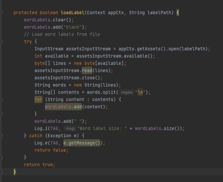Click the comment 'Load word labels from file'

[66, 34]
